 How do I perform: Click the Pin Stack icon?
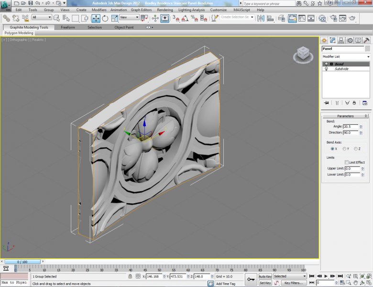[326, 103]
